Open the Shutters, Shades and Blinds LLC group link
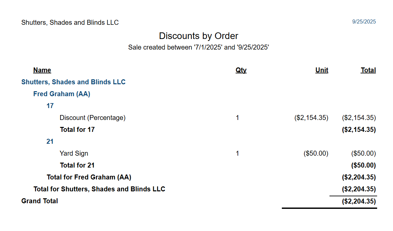The width and height of the screenshot is (393, 231). coord(73,82)
